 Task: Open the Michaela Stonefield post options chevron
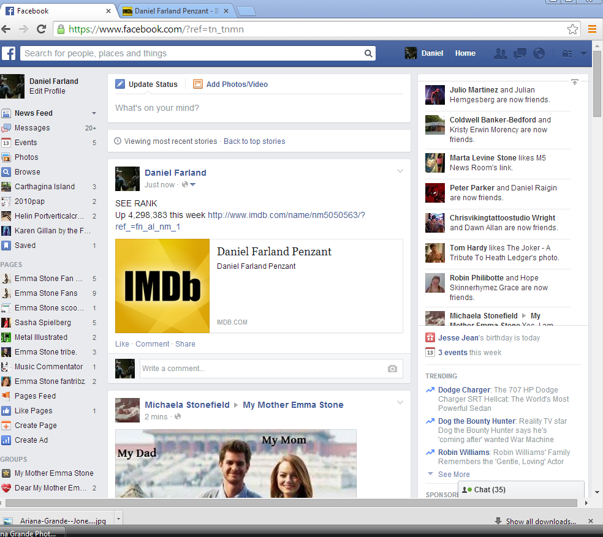[400, 402]
